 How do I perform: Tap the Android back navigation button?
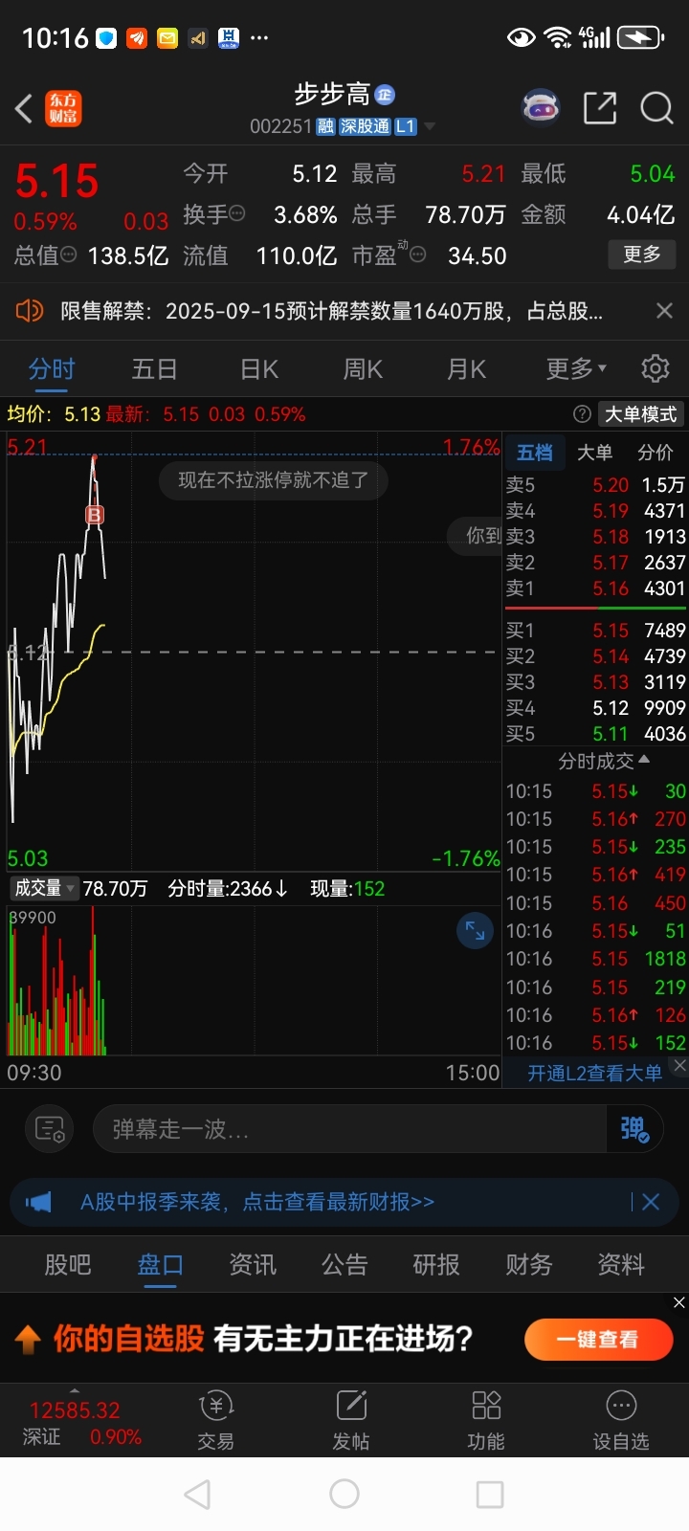coord(197,1494)
